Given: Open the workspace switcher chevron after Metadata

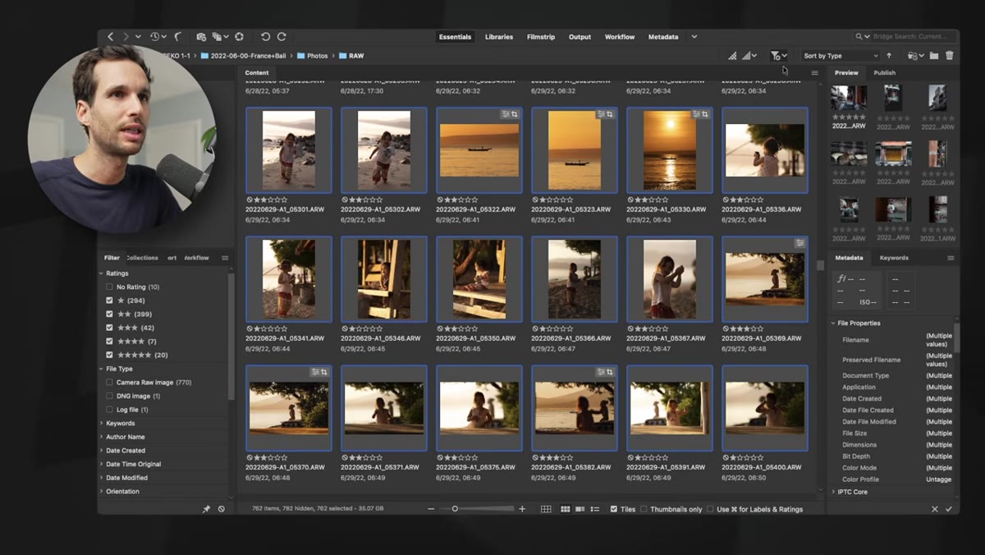Looking at the screenshot, I should coord(694,37).
